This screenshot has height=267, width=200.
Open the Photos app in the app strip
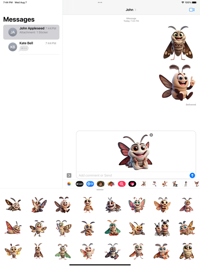pyautogui.click(x=69, y=184)
